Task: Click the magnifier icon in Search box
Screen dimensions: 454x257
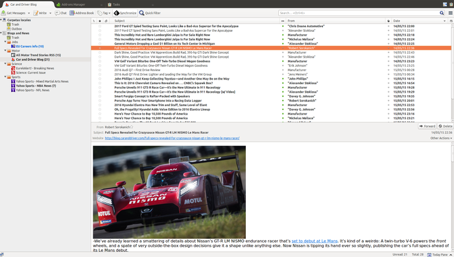Action: pos(442,13)
